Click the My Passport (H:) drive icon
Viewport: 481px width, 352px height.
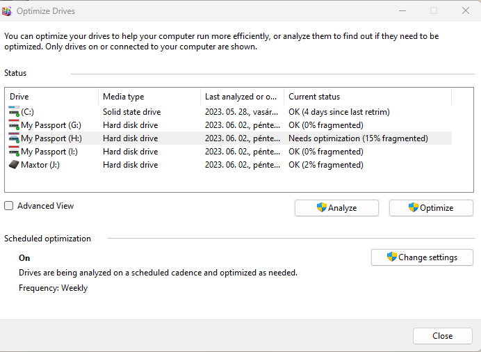click(14, 138)
